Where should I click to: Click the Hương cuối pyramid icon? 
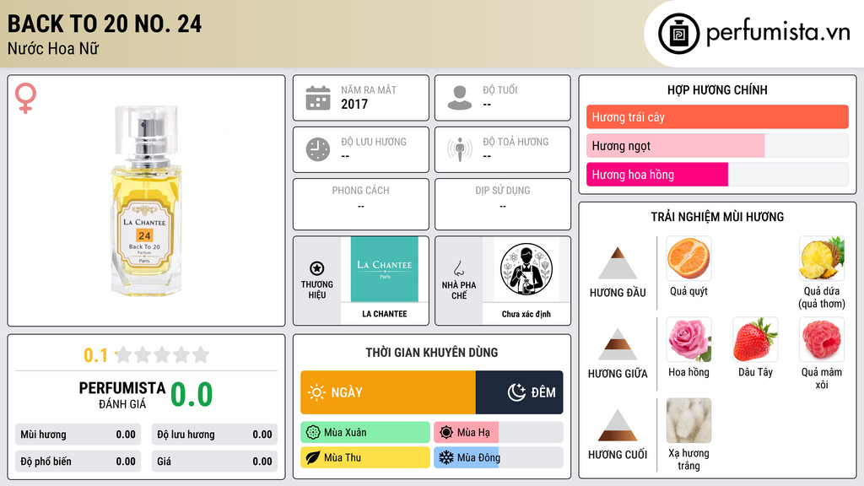(x=618, y=425)
